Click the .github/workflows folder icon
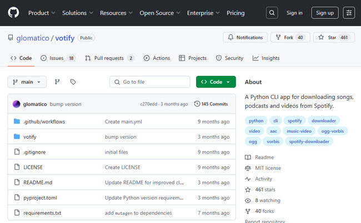 point(17,121)
